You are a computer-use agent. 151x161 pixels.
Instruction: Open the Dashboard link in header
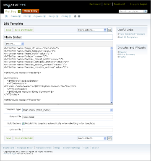(x=95, y=4)
